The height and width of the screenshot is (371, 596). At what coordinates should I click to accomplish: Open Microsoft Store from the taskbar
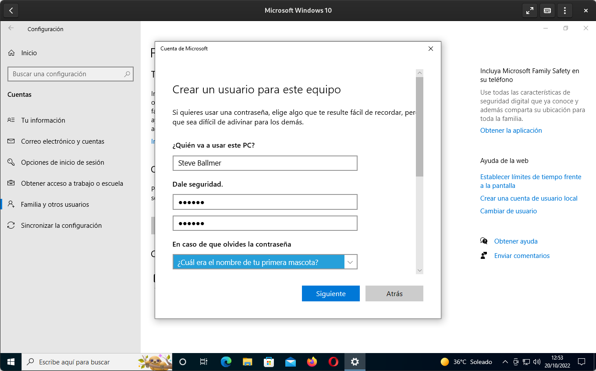click(269, 362)
